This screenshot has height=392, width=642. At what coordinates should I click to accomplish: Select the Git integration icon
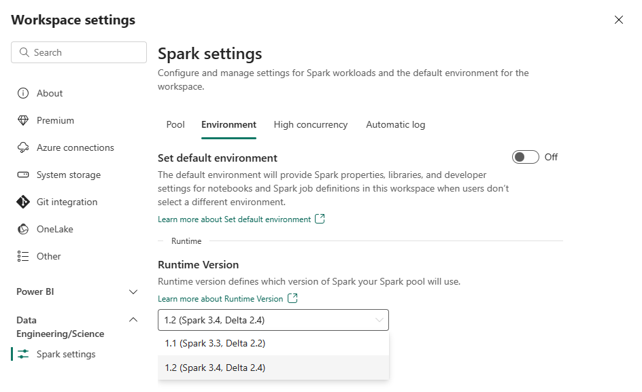(23, 202)
